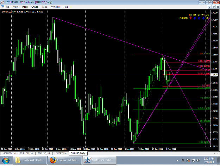Switch to SIGTrader taskbar item
220x167 pixels.
(99, 160)
